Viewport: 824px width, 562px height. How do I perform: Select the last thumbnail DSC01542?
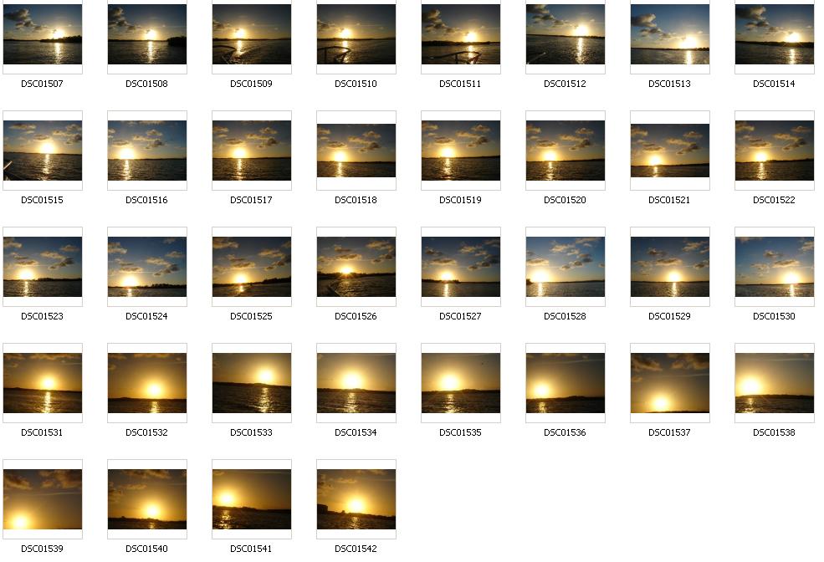(x=356, y=500)
